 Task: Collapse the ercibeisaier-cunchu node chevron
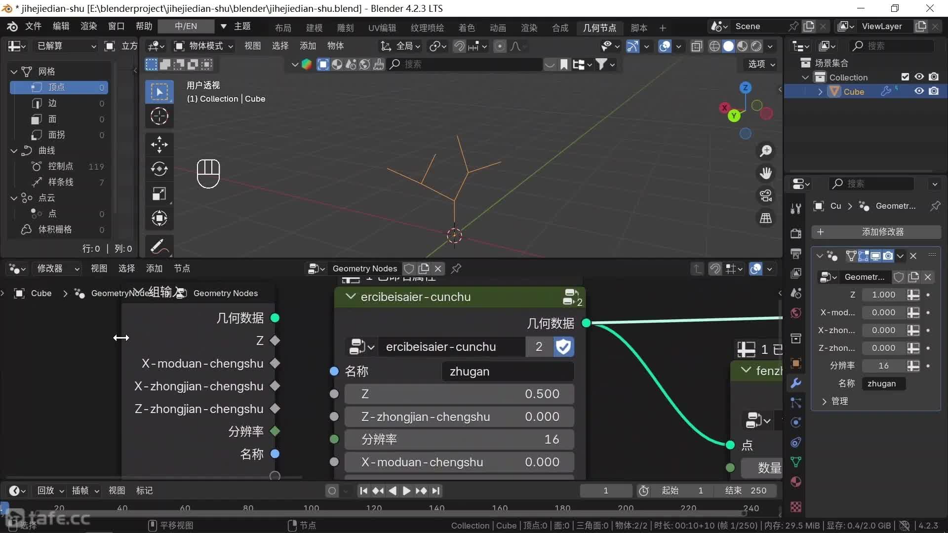tap(351, 297)
